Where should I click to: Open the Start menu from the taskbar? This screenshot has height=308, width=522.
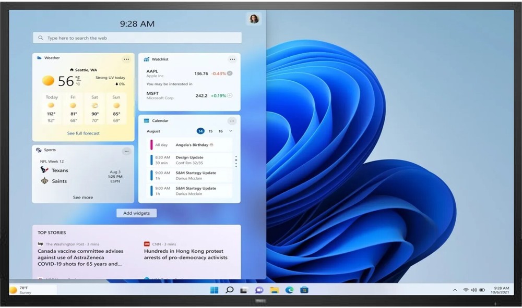214,290
